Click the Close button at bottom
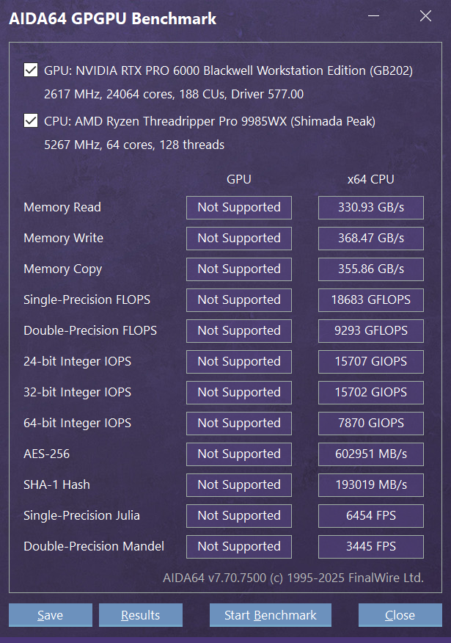451x643 pixels. pos(400,614)
